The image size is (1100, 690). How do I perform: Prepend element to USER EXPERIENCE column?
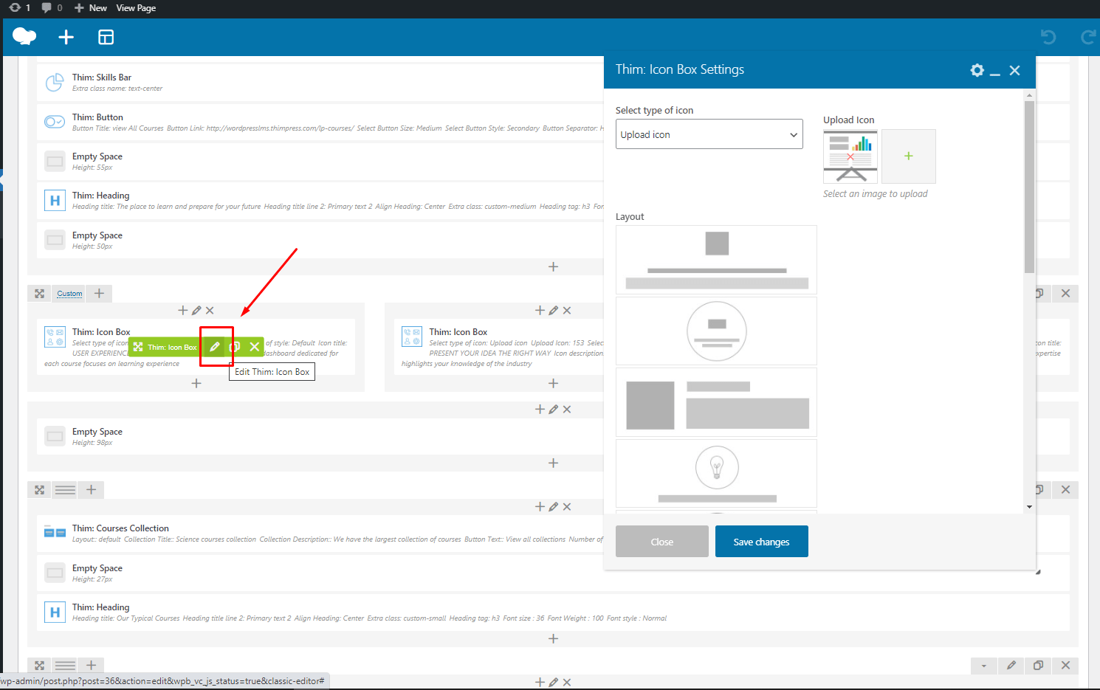click(x=183, y=311)
